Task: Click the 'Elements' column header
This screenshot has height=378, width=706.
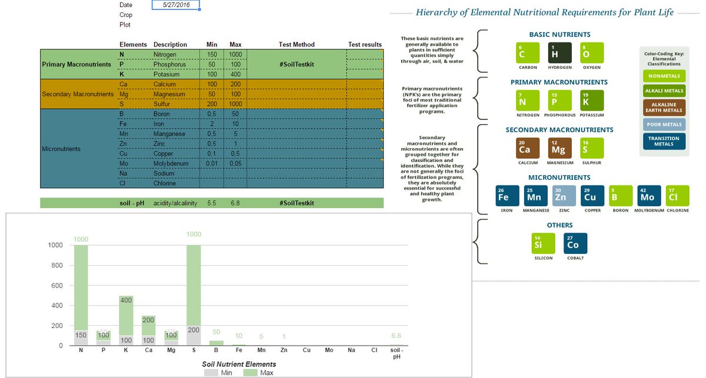Action: click(x=133, y=45)
